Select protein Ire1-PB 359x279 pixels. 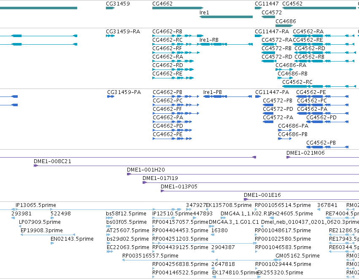pyautogui.click(x=213, y=92)
